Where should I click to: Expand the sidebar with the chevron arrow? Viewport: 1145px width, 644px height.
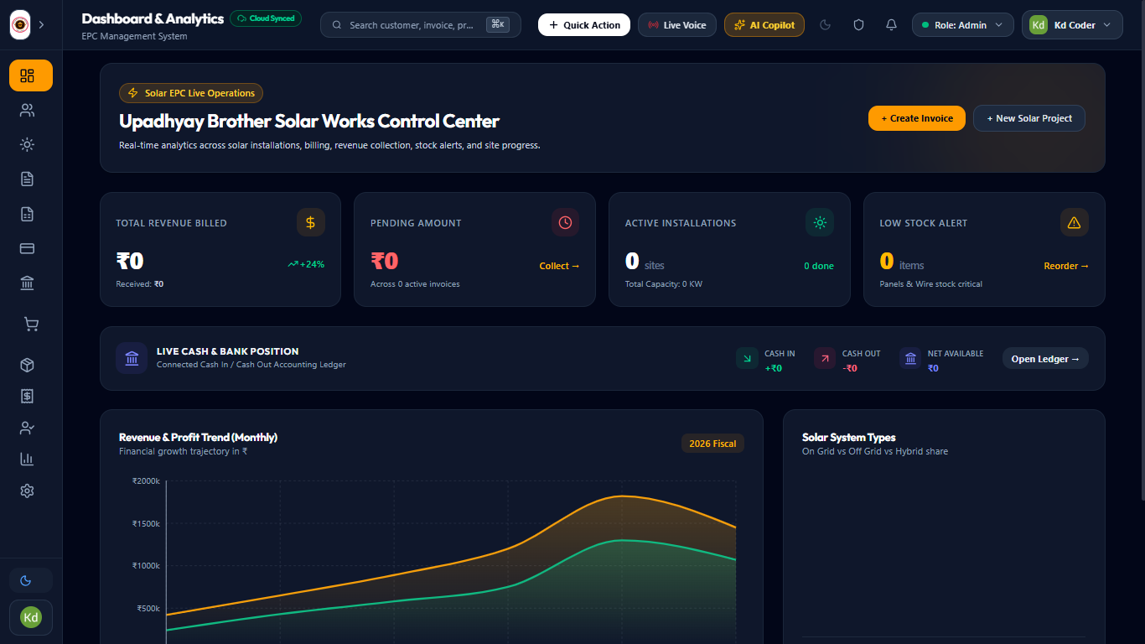pyautogui.click(x=41, y=24)
